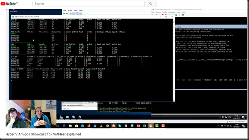Open Server Manager icon in inner VM taskbar

[x=61, y=117]
